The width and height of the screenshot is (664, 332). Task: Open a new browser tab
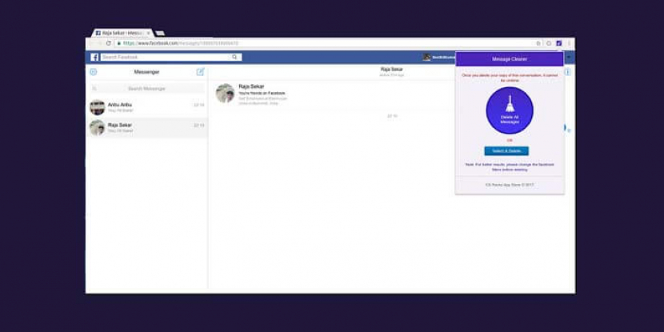[160, 33]
